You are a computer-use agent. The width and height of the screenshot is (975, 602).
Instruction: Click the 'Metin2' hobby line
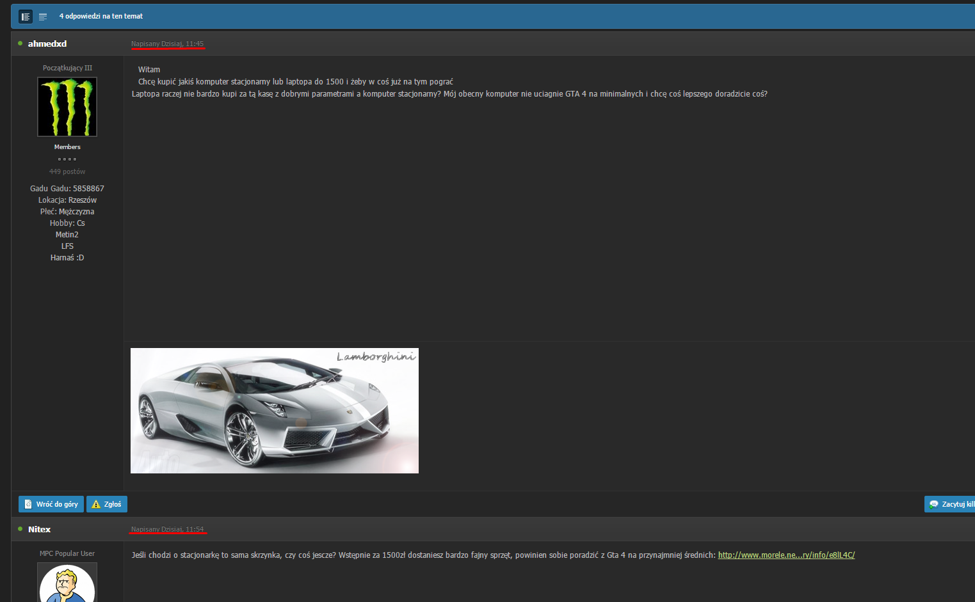[x=67, y=235]
